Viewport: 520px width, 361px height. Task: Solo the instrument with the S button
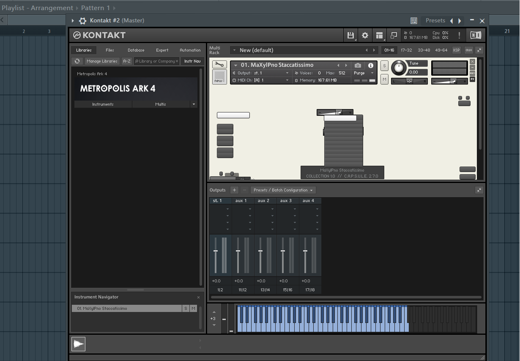coord(384,66)
